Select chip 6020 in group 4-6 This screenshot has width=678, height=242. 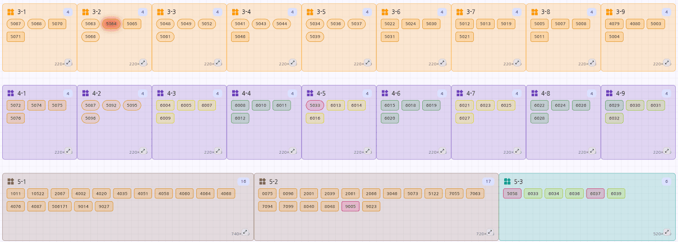[x=390, y=118]
